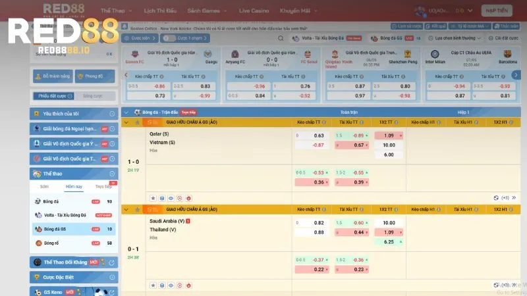The image size is (527, 296).
Task: Click the Anyang FC team crest
Action: (x=235, y=54)
